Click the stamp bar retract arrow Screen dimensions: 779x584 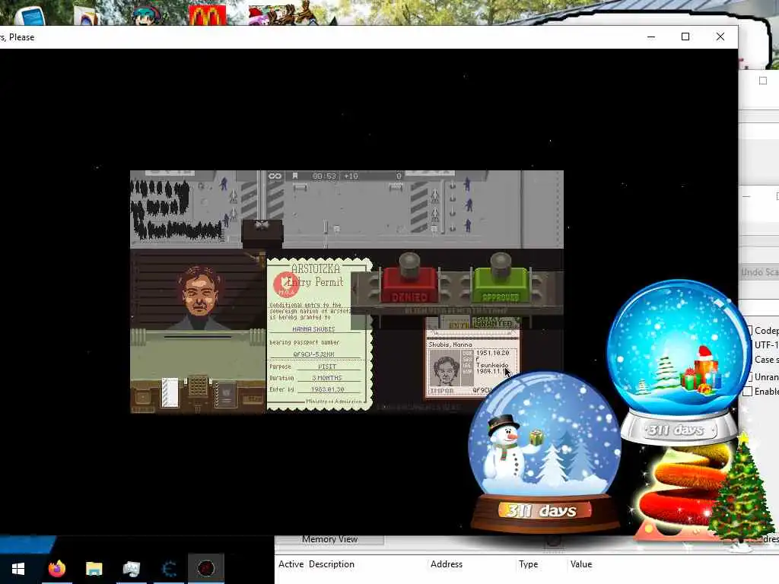click(355, 288)
